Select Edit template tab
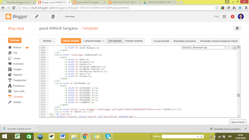 tap(115, 41)
